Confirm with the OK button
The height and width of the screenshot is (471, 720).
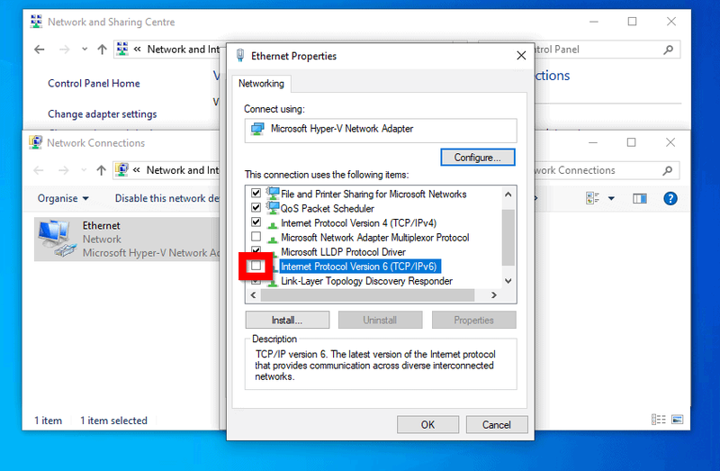[427, 424]
